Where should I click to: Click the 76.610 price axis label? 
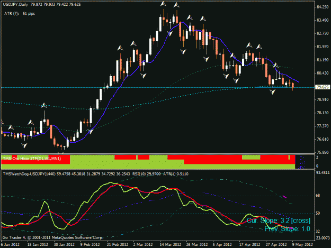pyautogui.click(x=323, y=139)
